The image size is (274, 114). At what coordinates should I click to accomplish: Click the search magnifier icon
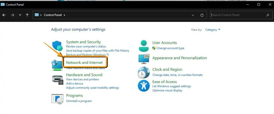[268, 15]
